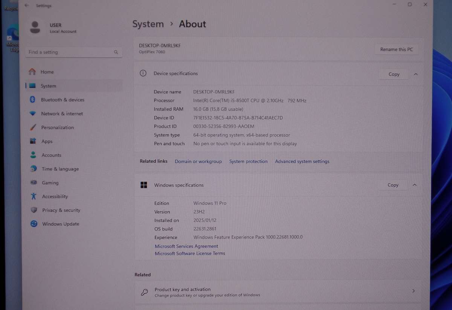This screenshot has height=310, width=452.
Task: Click the Find a setting search box
Action: point(70,52)
